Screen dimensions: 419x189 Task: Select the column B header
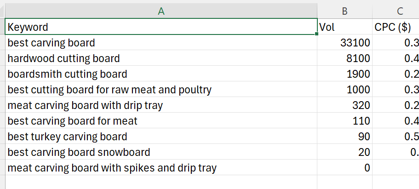point(344,12)
